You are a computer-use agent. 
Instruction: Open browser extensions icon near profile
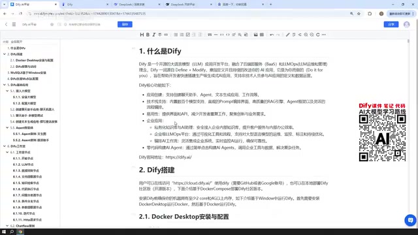pyautogui.click(x=370, y=14)
